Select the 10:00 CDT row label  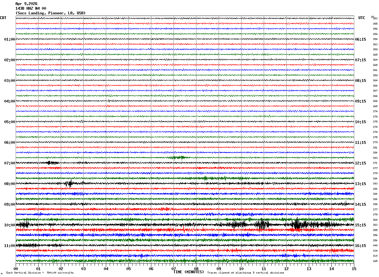tap(10, 225)
